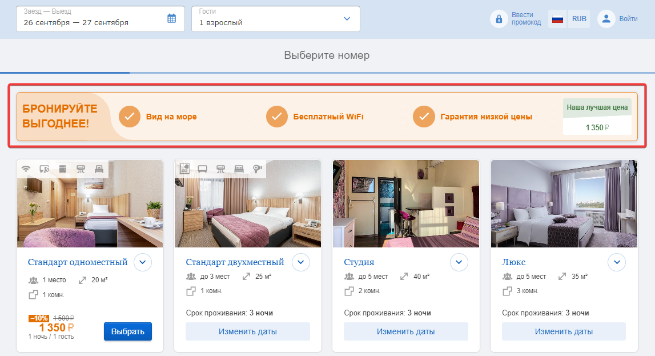Click Ввести промокод link
This screenshot has height=356, width=655.
pyautogui.click(x=527, y=19)
